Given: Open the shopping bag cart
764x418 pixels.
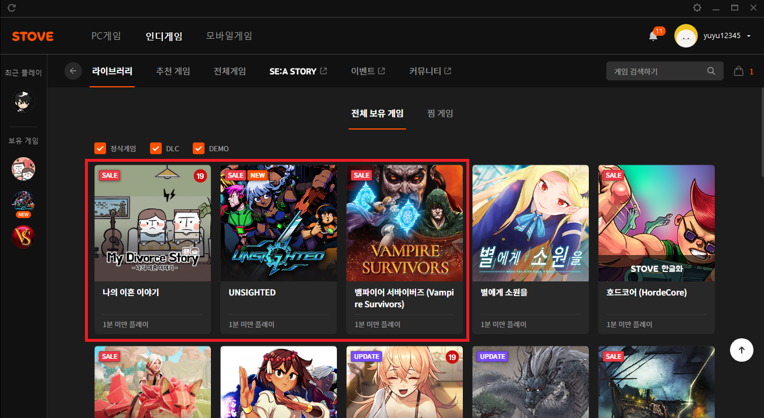Looking at the screenshot, I should (739, 71).
